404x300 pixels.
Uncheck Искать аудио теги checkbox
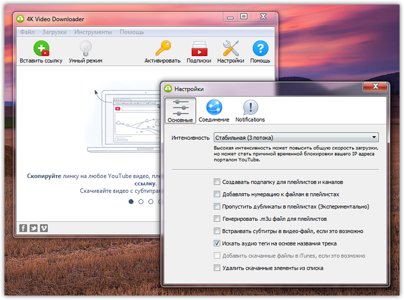point(217,243)
